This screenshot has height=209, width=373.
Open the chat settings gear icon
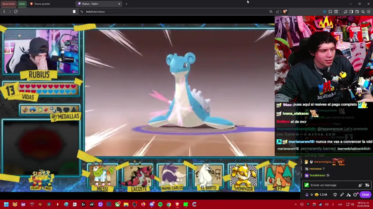tap(355, 195)
